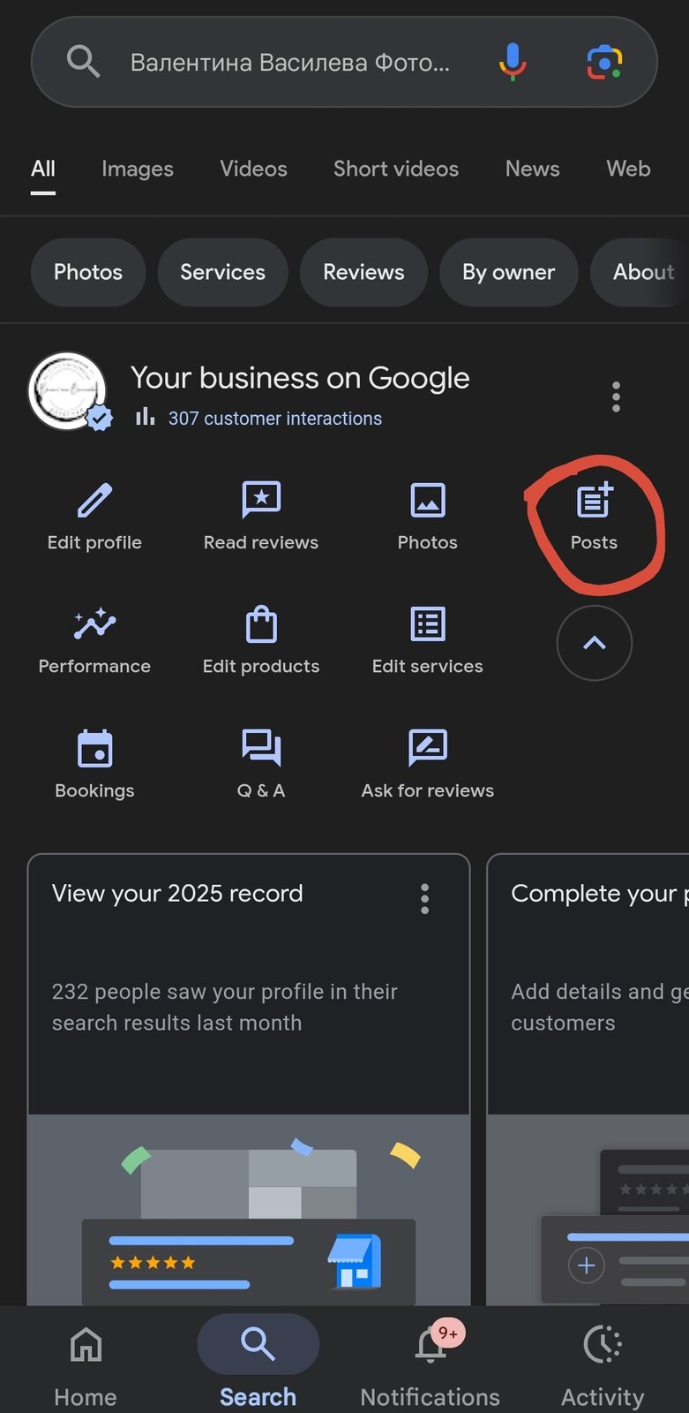Tap the search magnifier icon in search bar
The image size is (689, 1413).
pyautogui.click(x=83, y=62)
